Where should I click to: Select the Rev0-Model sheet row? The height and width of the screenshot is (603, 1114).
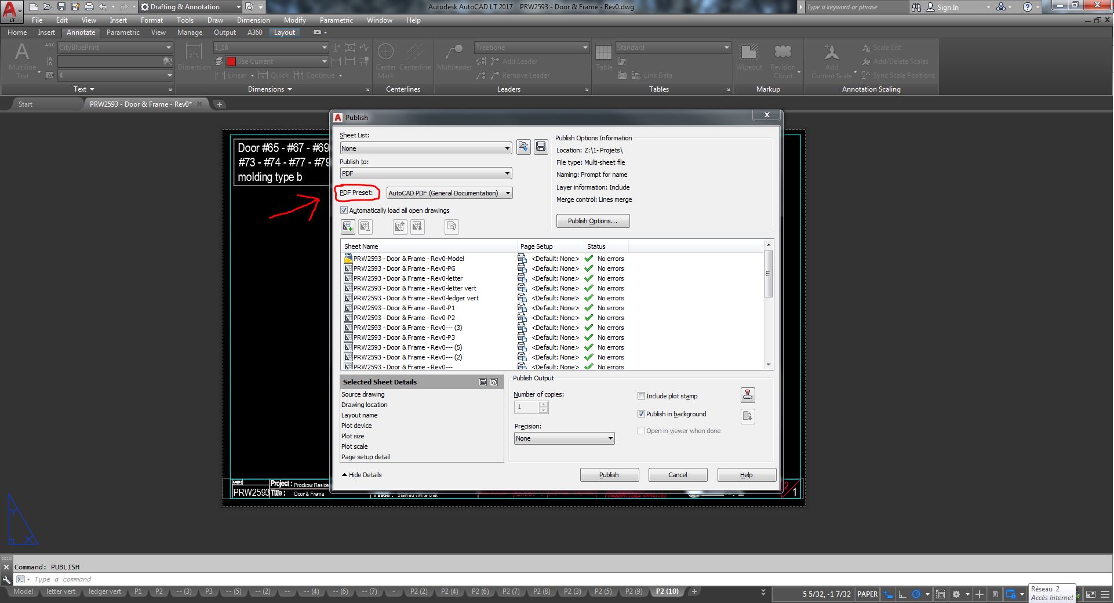point(409,258)
